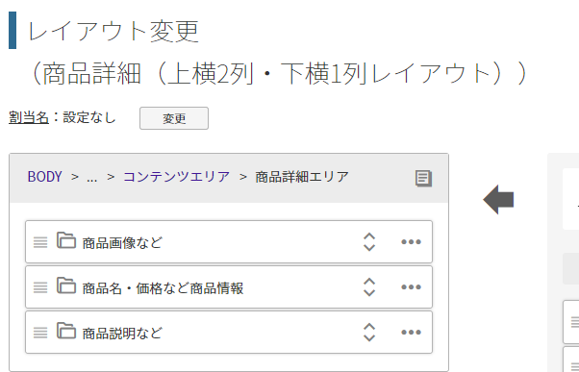Click up/down sort arrows for 商品画像など
Image resolution: width=579 pixels, height=372 pixels.
click(369, 242)
